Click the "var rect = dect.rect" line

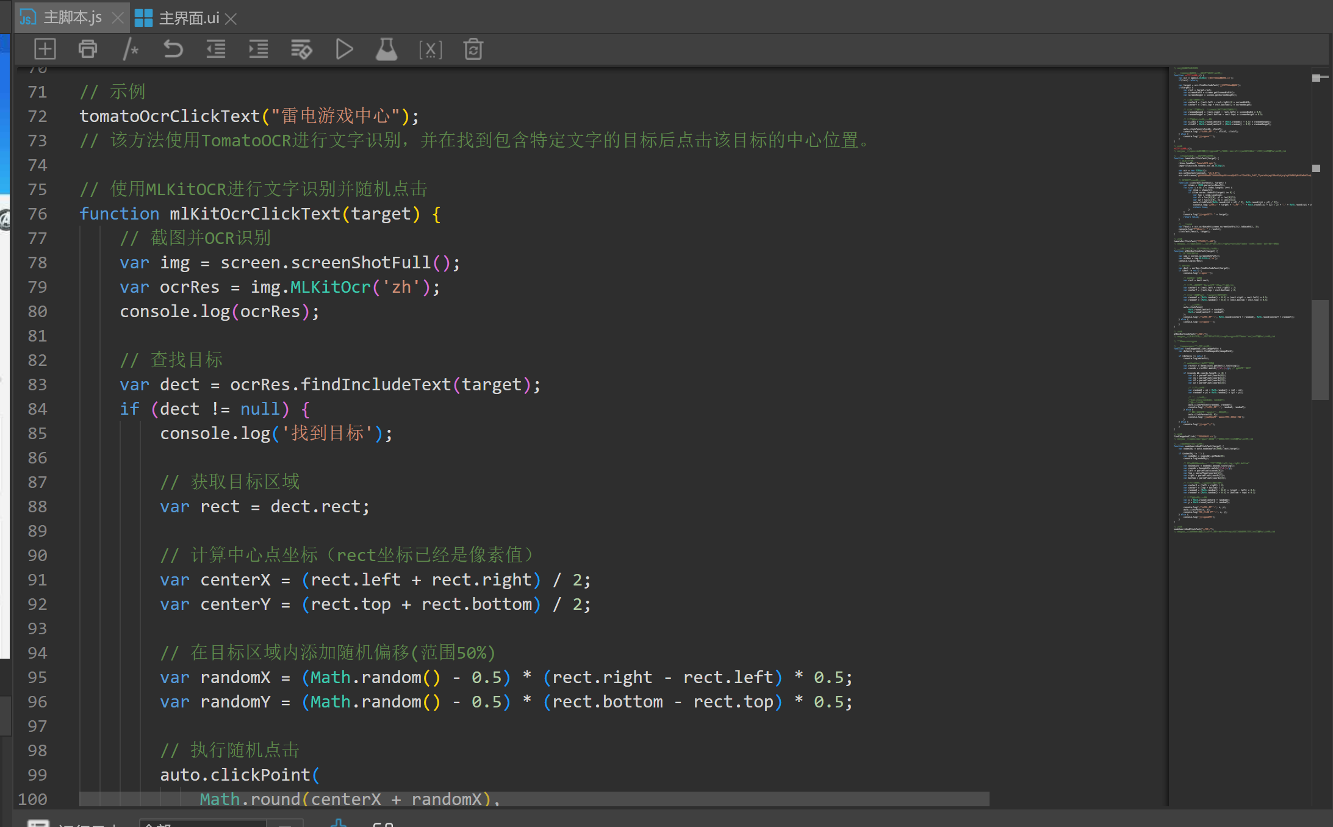265,507
